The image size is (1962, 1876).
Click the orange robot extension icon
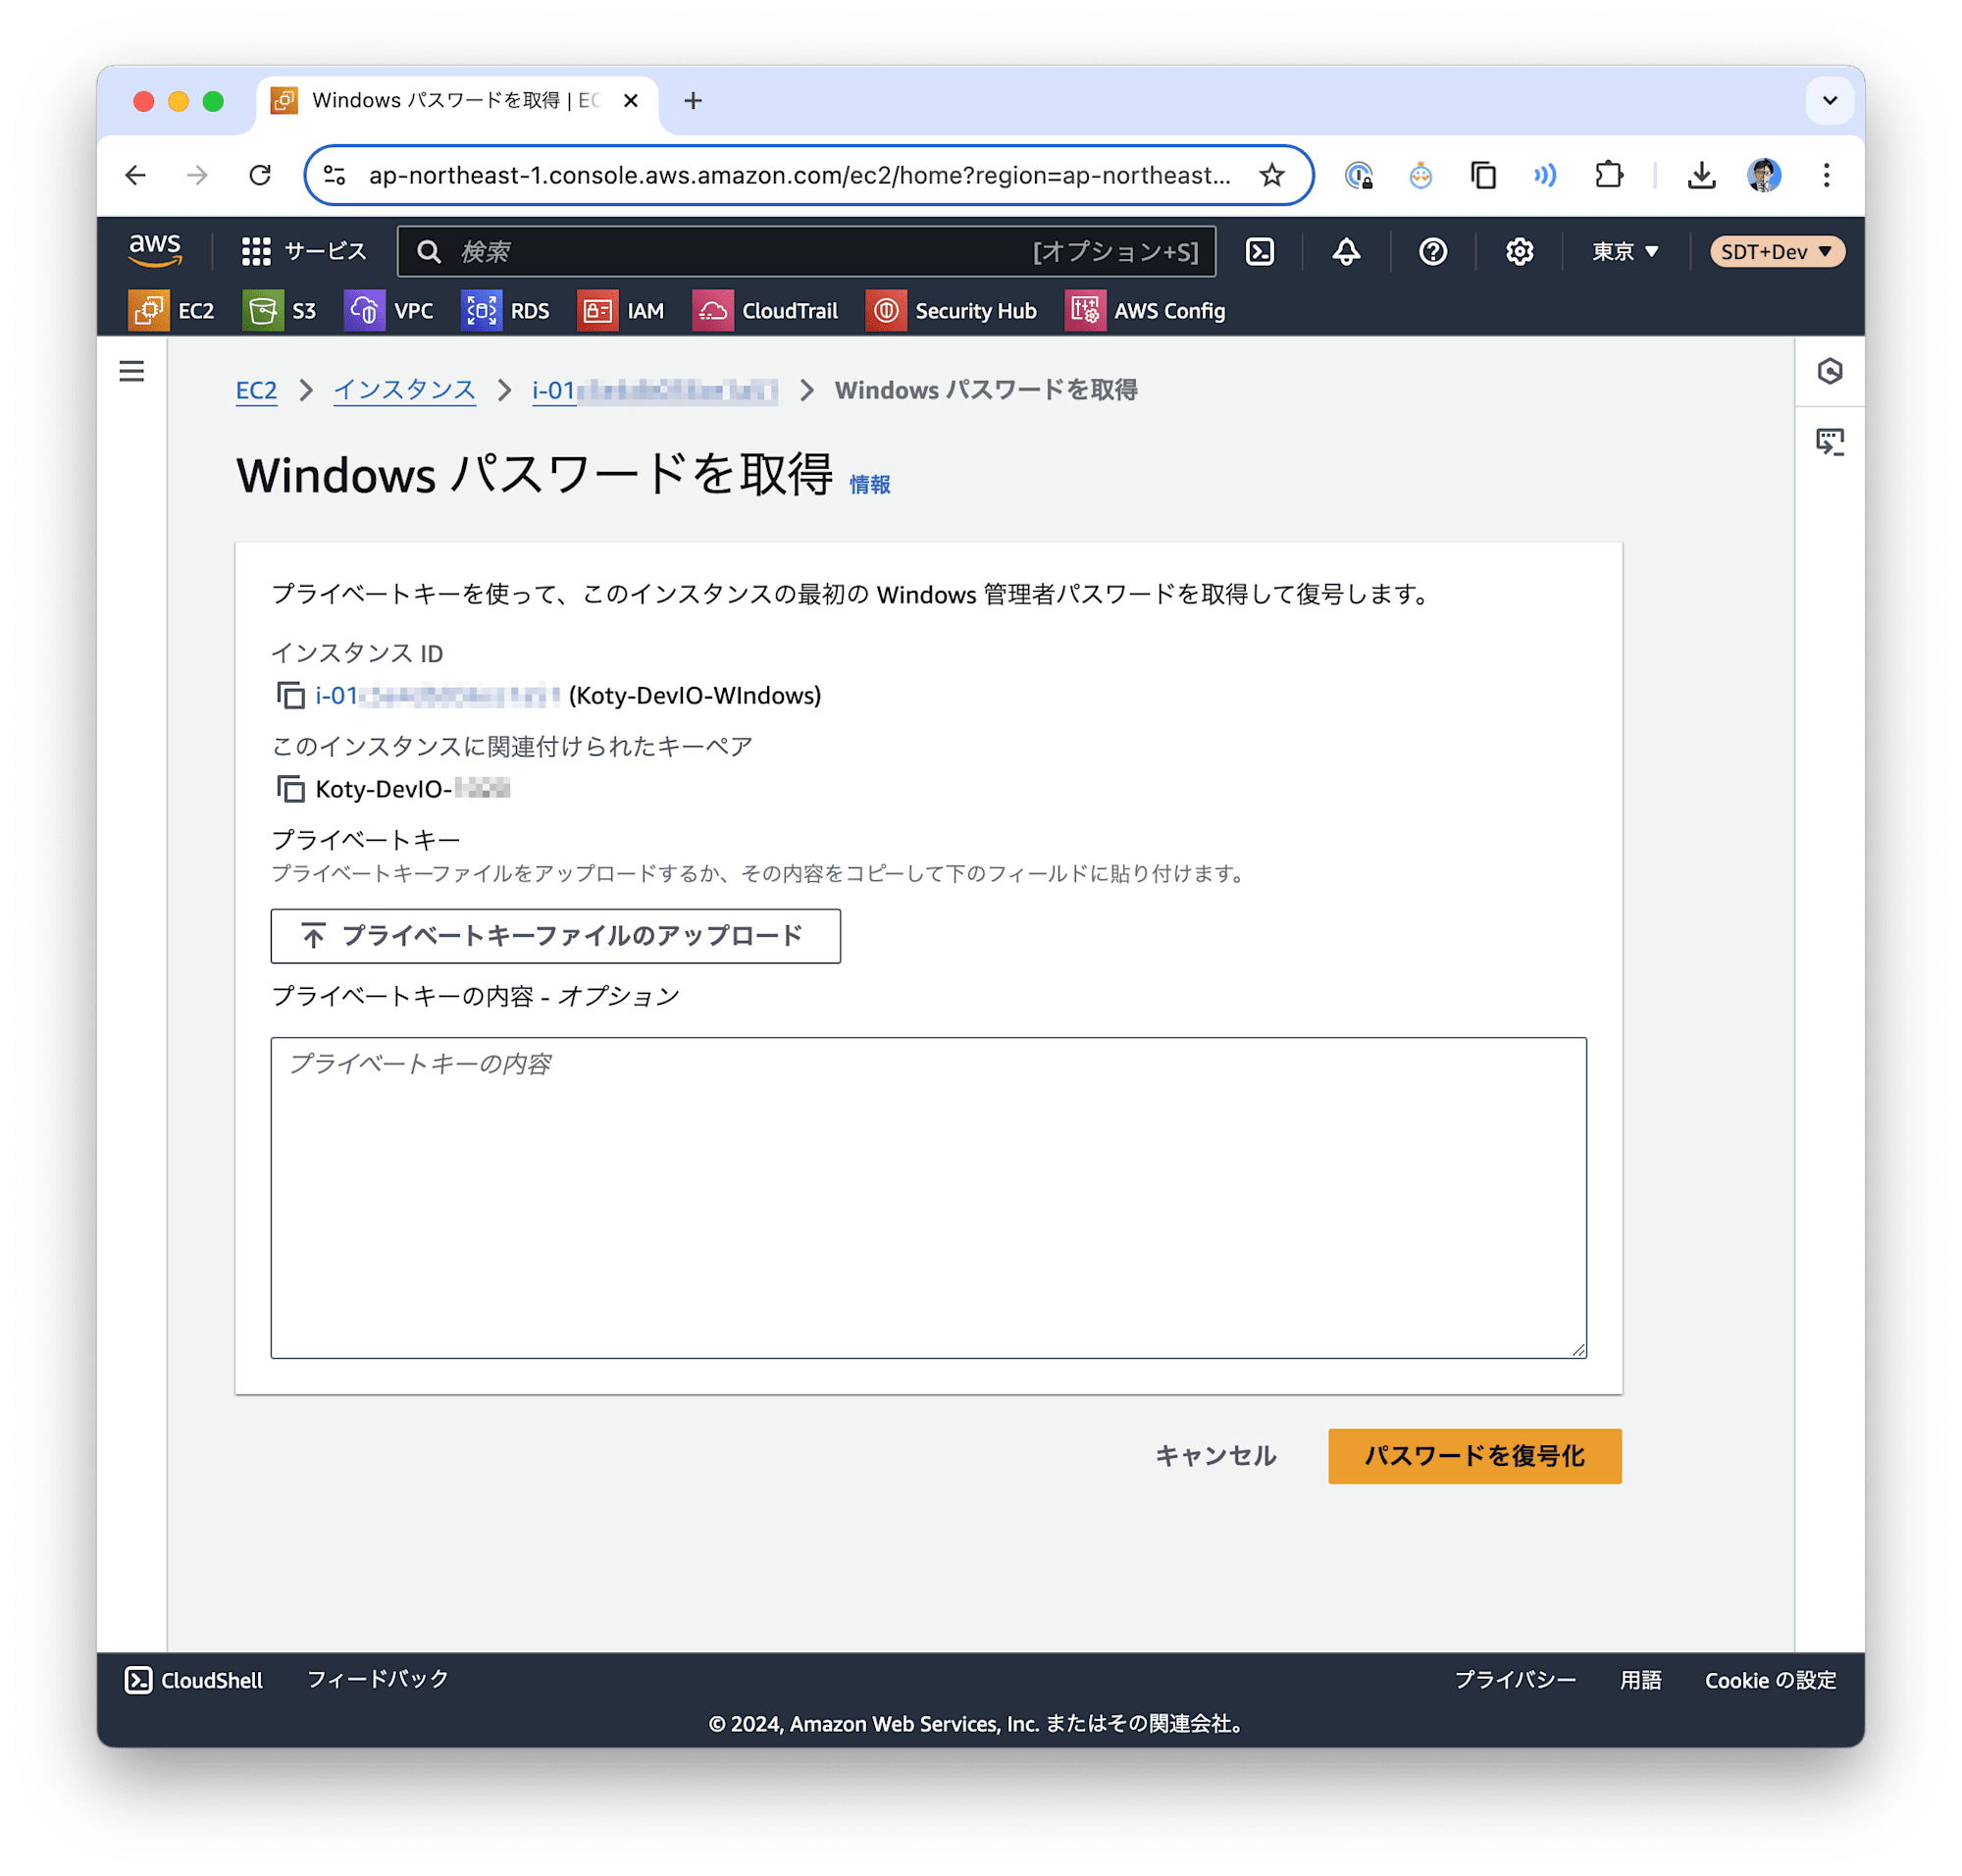pos(1420,175)
